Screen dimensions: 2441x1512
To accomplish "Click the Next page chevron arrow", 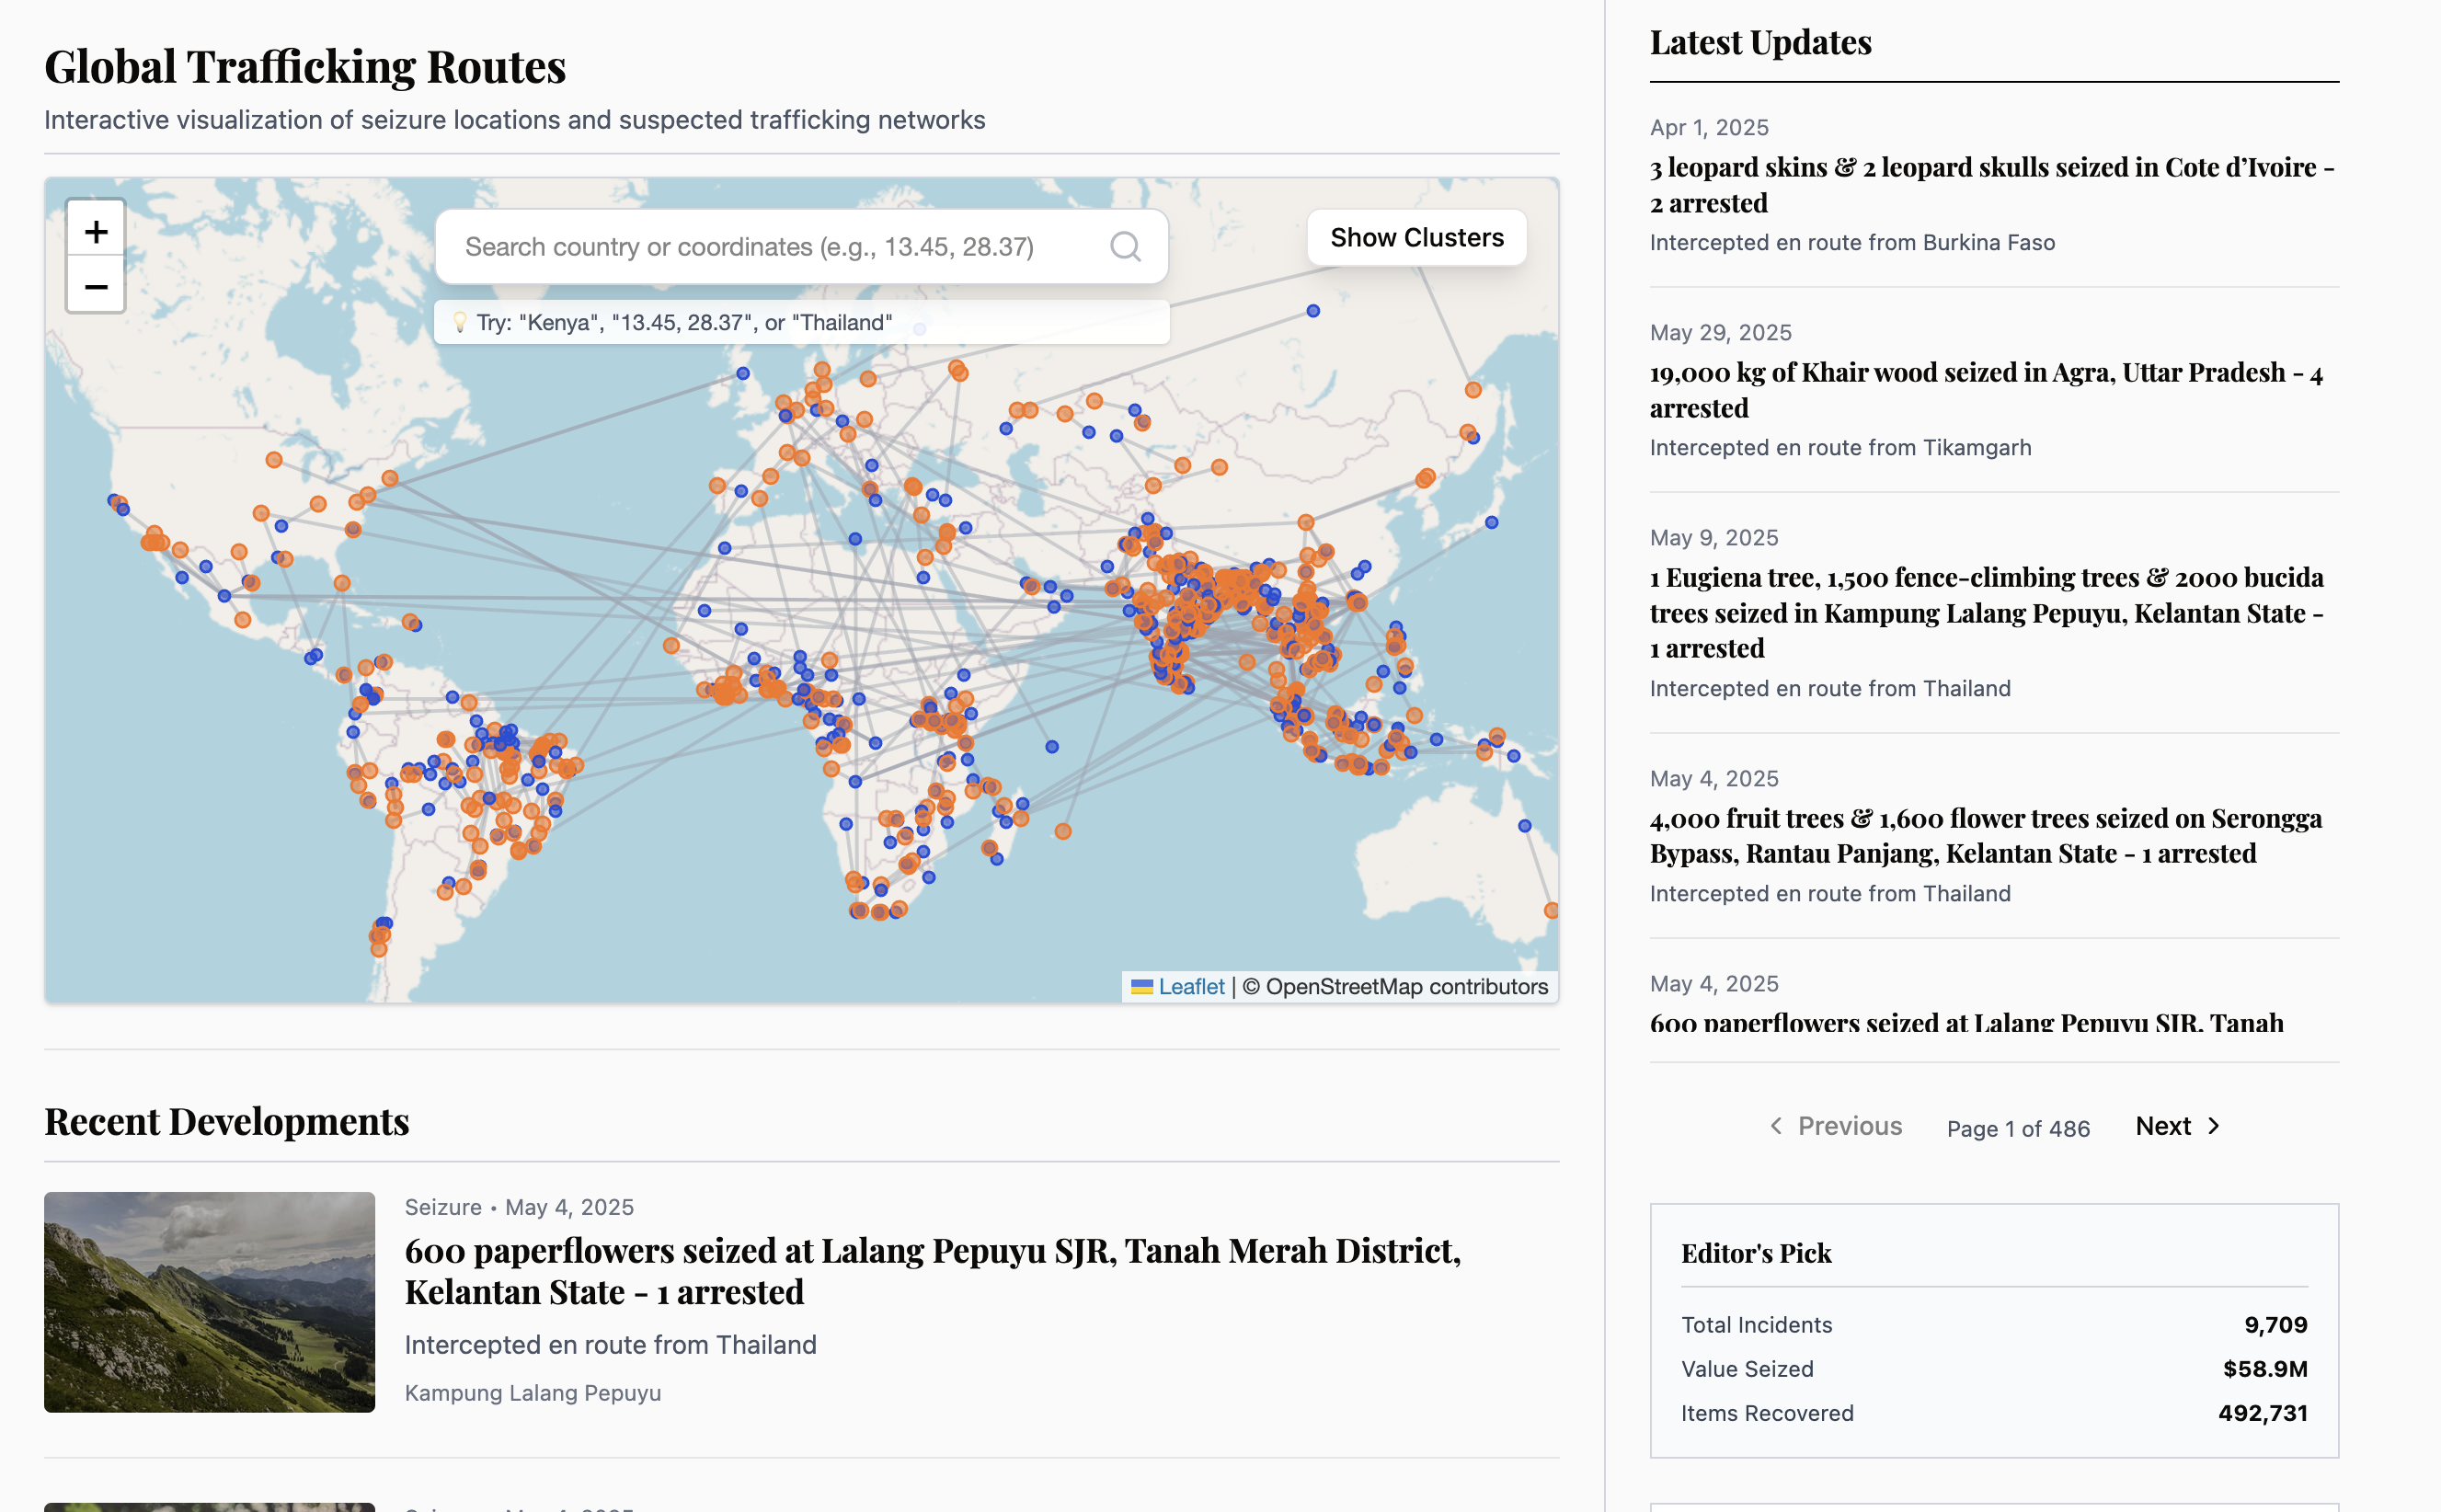I will pos(2214,1126).
